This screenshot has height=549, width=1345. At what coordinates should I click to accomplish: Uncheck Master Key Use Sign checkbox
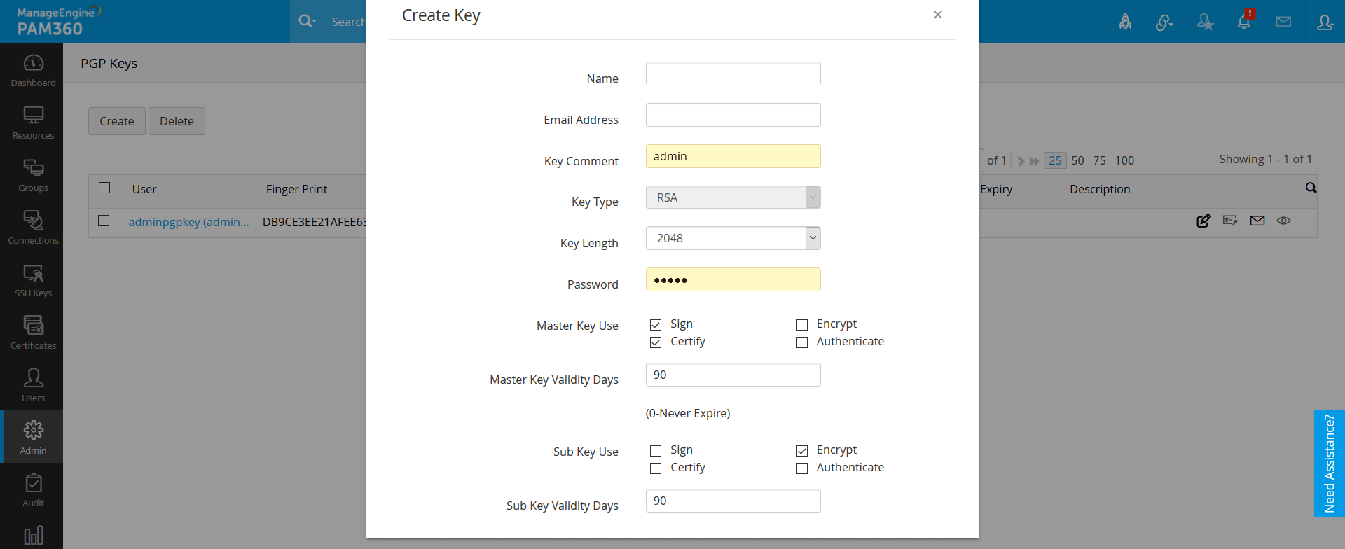656,325
